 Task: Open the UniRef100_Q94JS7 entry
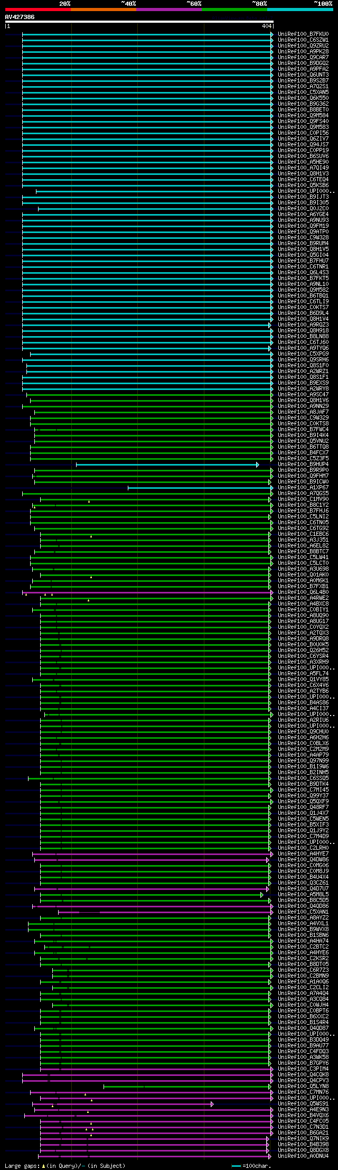[x=303, y=145]
